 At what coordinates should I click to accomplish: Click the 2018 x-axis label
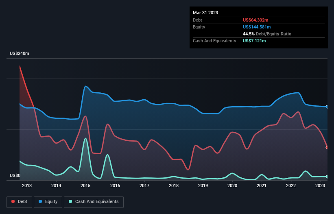click(x=174, y=186)
